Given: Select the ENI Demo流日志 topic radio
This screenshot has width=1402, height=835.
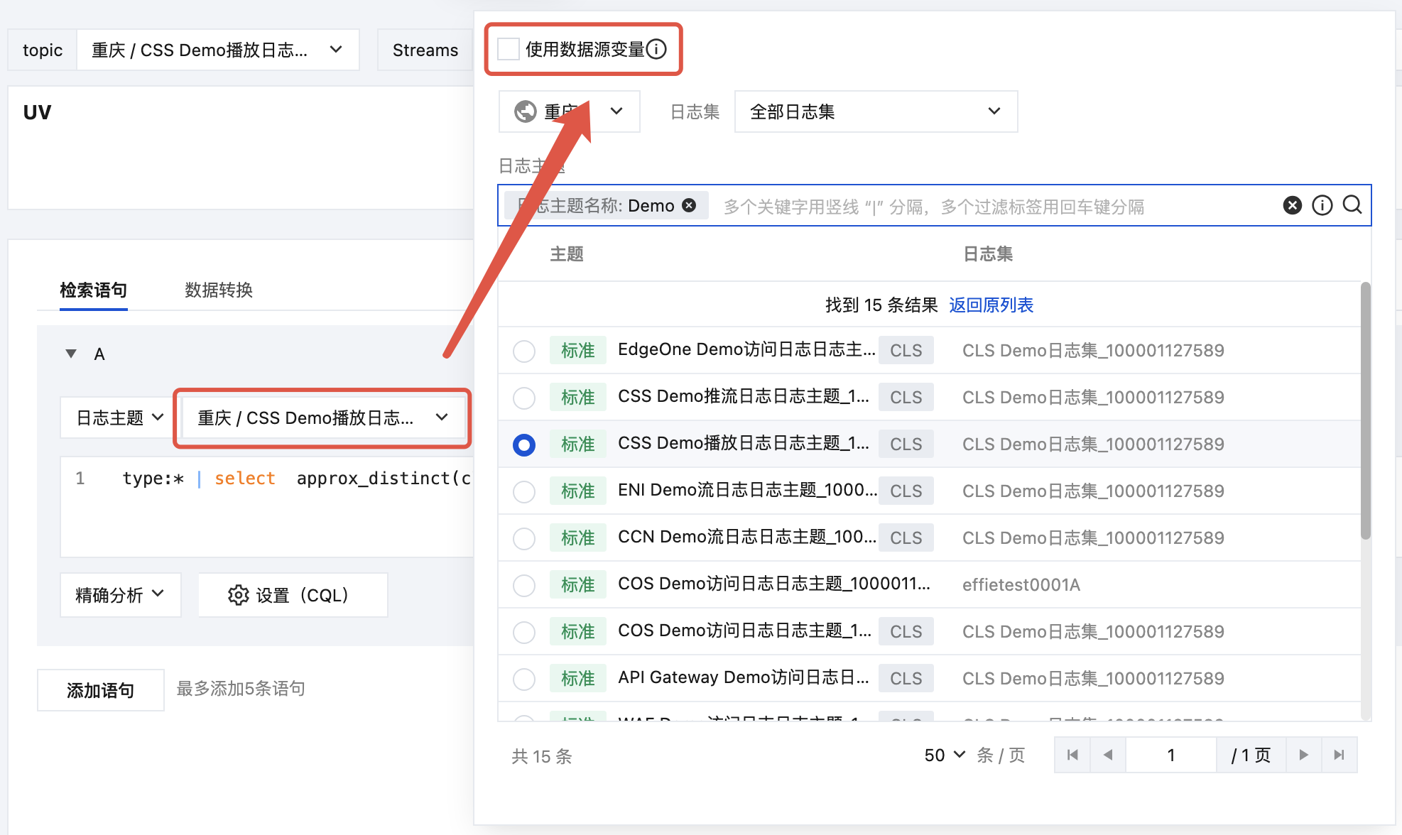Looking at the screenshot, I should (524, 491).
